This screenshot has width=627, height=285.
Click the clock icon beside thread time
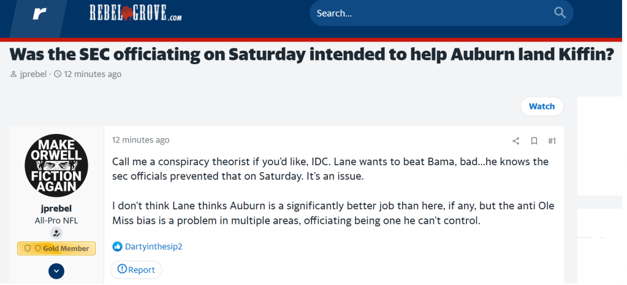pyautogui.click(x=58, y=74)
